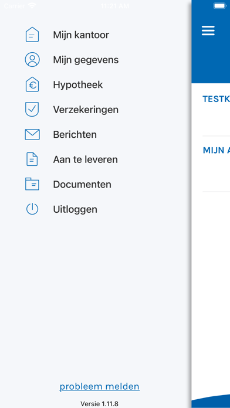Click the Mijn kantoor house icon
The width and height of the screenshot is (230, 408).
(x=32, y=35)
